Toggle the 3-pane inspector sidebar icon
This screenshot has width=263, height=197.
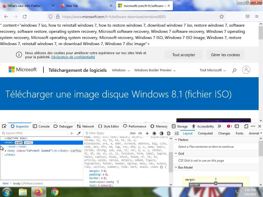(177, 133)
